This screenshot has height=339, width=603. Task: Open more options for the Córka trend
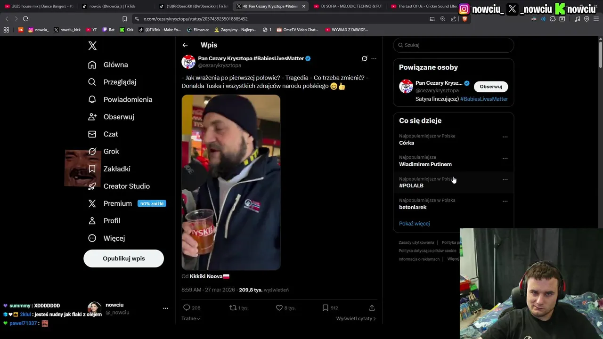pyautogui.click(x=505, y=137)
